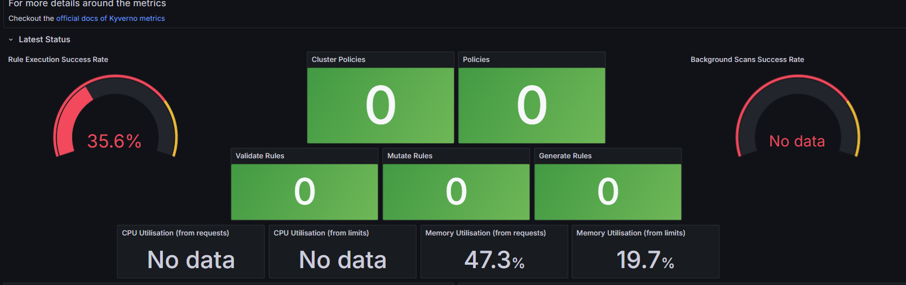Viewport: 906px width, 285px height.
Task: Open CPU Utilisation (from requests) panel title
Action: click(175, 233)
